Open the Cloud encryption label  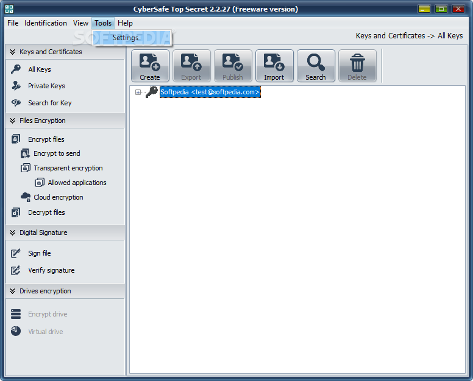tap(59, 197)
